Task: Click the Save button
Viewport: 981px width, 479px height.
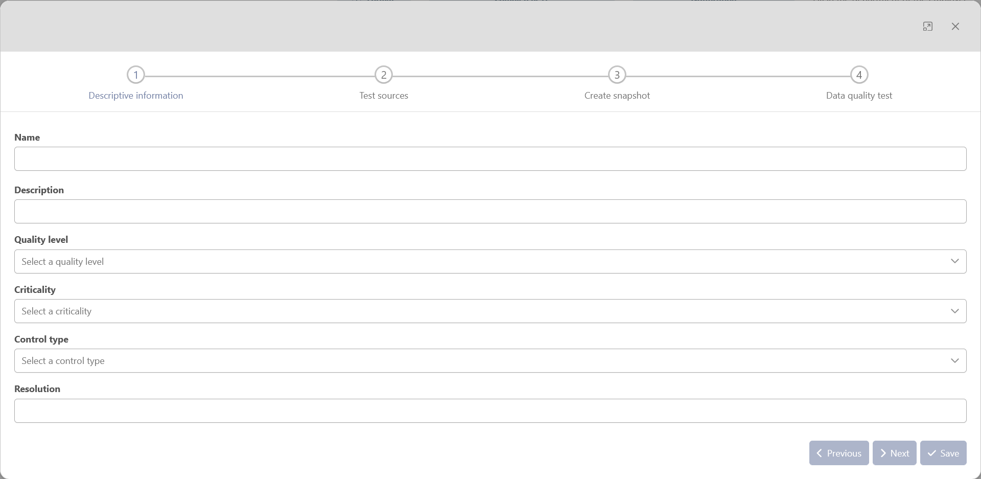Action: pos(943,453)
